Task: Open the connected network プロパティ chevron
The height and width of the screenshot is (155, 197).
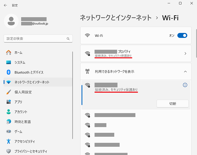Action: (x=185, y=53)
